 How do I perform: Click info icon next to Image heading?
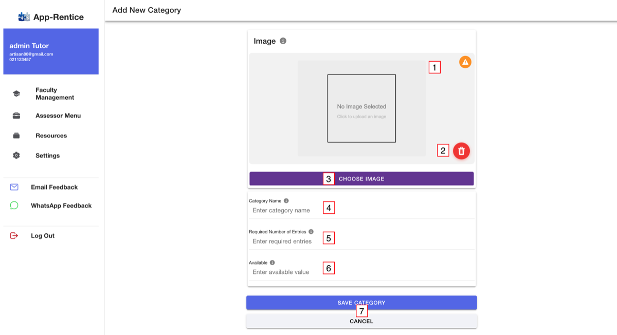pyautogui.click(x=283, y=41)
